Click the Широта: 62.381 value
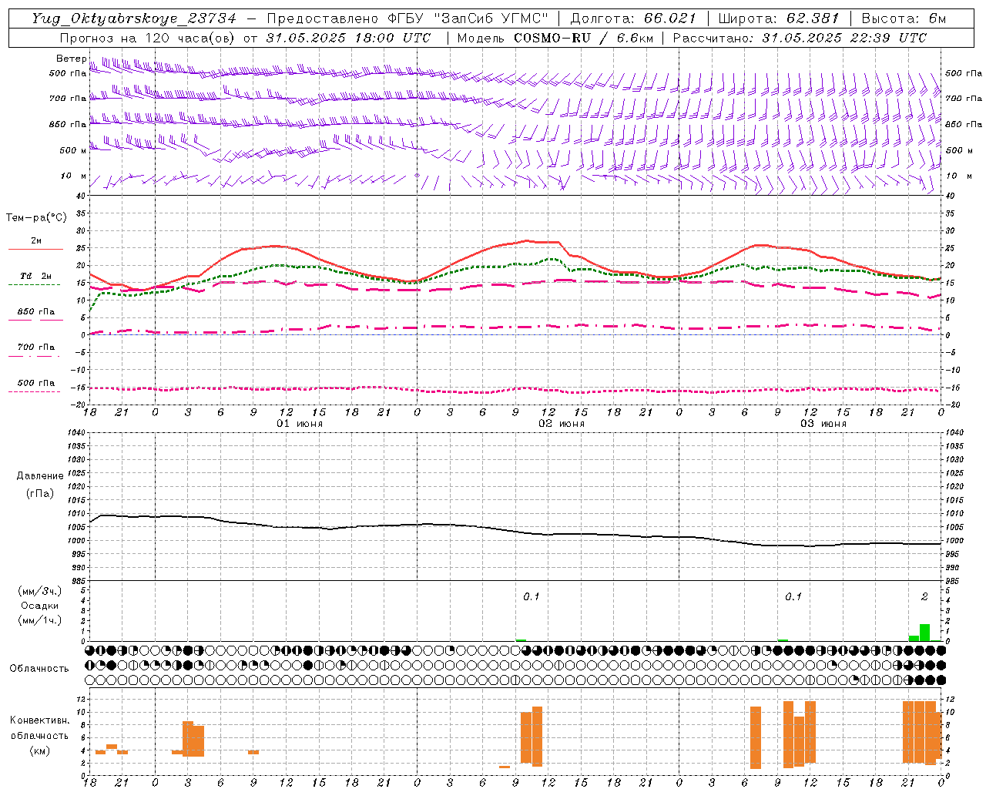This screenshot has height=789, width=986. (x=779, y=18)
